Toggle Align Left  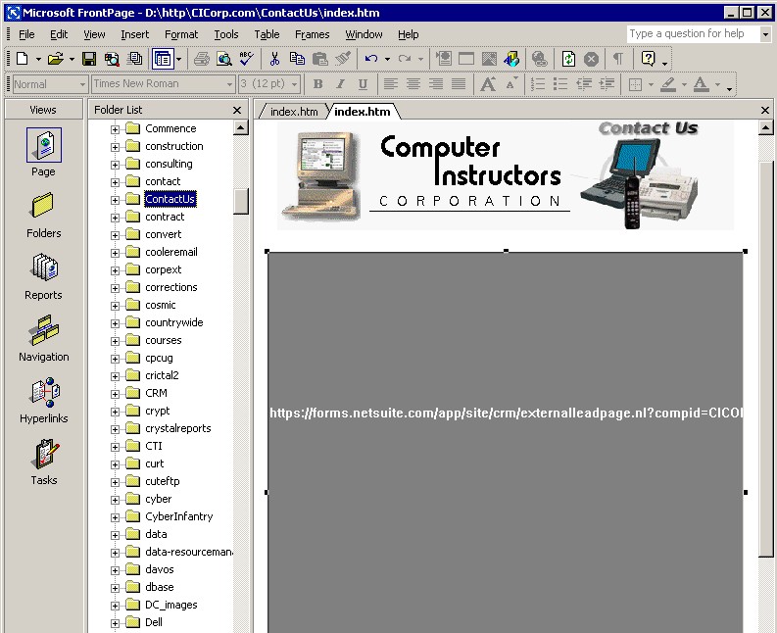pyautogui.click(x=391, y=83)
